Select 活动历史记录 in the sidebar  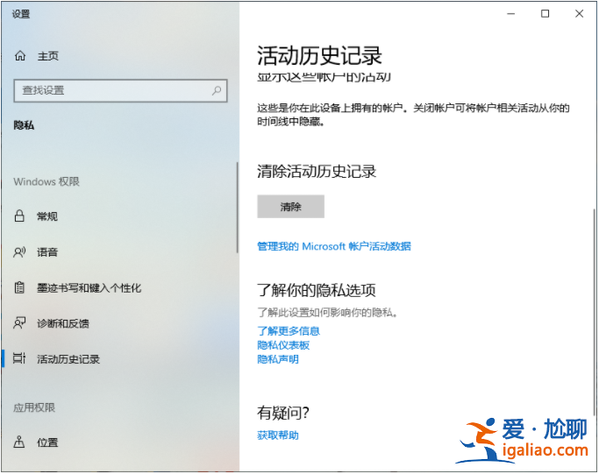[x=68, y=359]
